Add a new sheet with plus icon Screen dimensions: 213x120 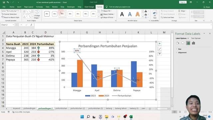pyautogui.click(x=150, y=109)
